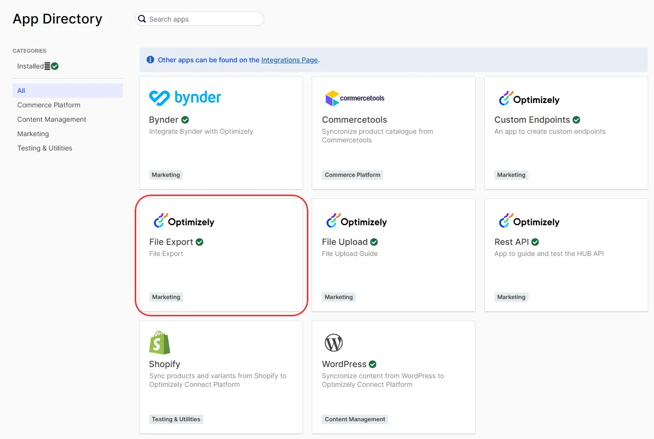Click the Commercetools logo
This screenshot has width=654, height=439.
point(355,98)
